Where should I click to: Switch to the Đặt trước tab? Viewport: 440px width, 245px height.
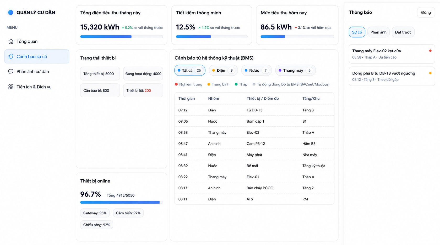tap(403, 32)
